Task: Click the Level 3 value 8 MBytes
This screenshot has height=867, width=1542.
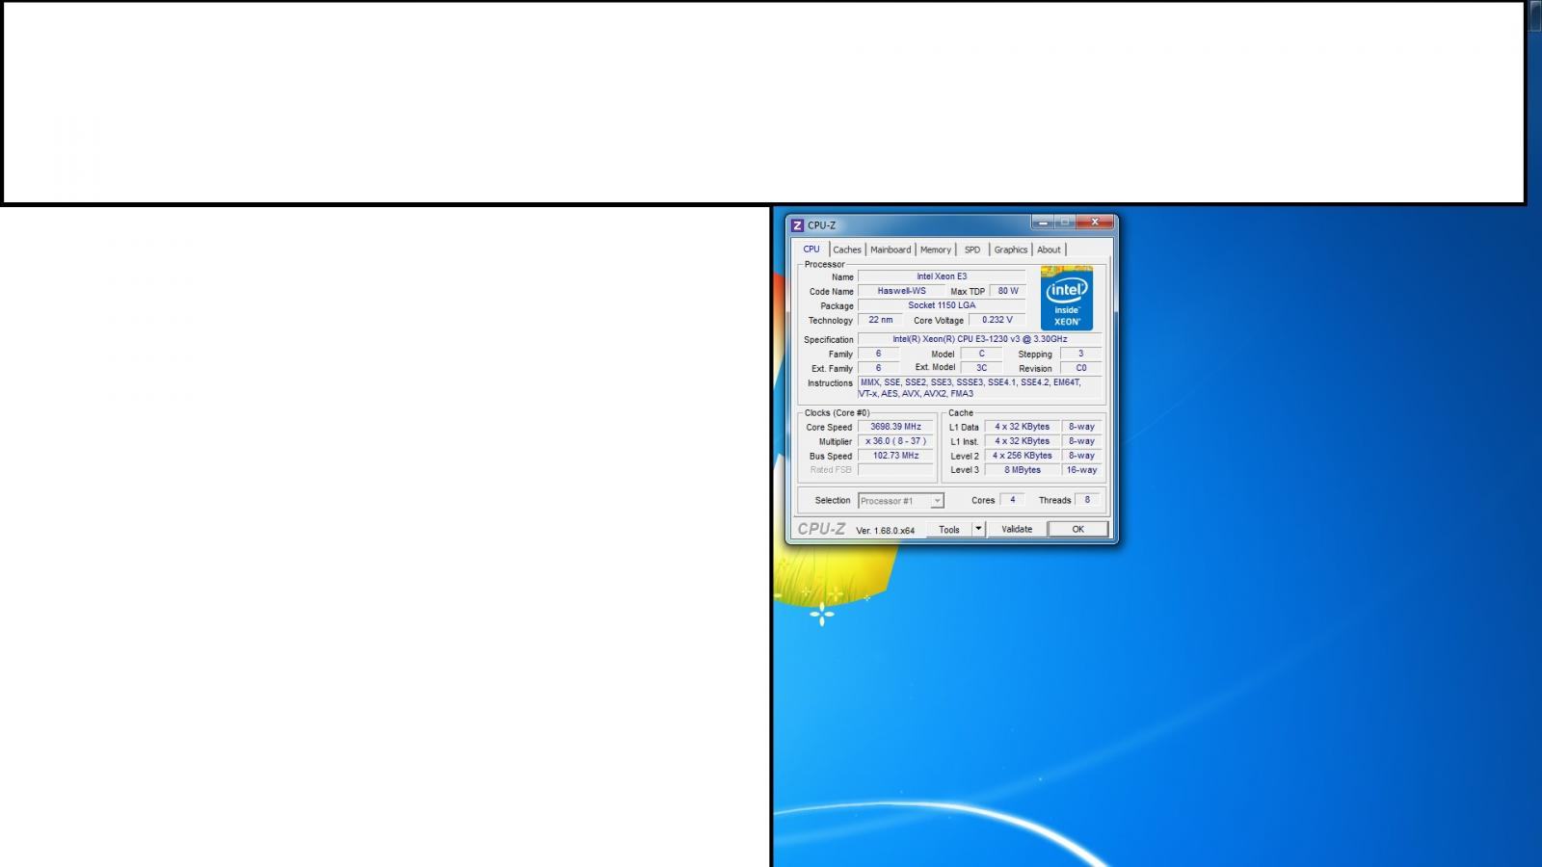Action: coord(1022,470)
